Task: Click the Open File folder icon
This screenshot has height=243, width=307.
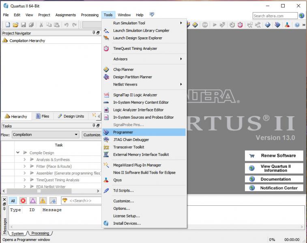Action: [x=15, y=25]
